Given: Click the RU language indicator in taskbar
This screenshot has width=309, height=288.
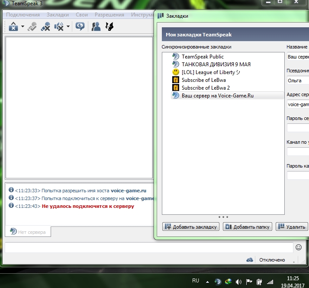Looking at the screenshot, I should (x=196, y=281).
